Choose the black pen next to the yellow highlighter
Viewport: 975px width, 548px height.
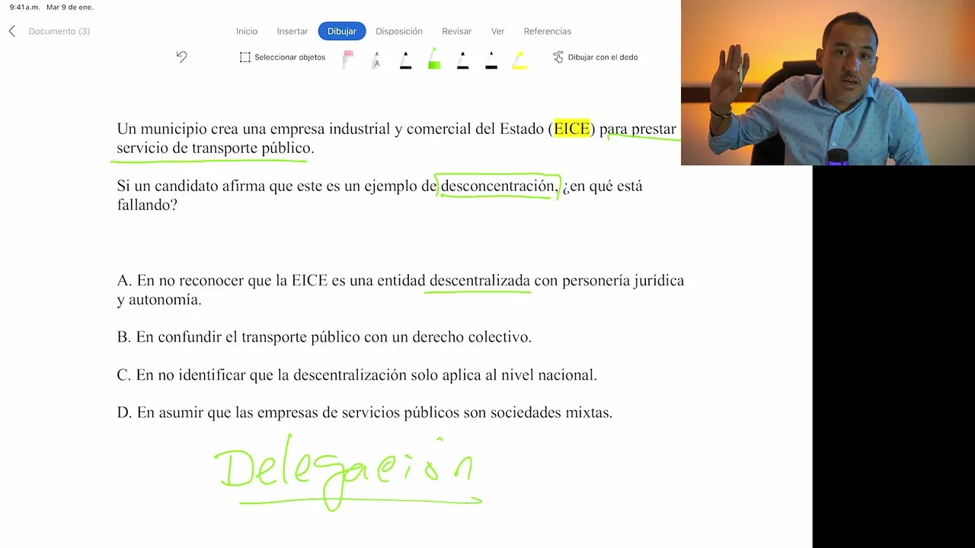pyautogui.click(x=491, y=59)
